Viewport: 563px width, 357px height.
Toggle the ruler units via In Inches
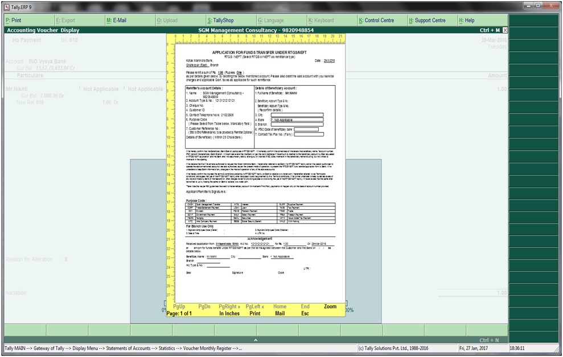(x=229, y=313)
